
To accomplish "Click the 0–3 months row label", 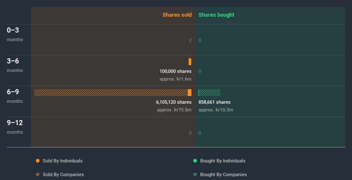I will tap(15, 34).
